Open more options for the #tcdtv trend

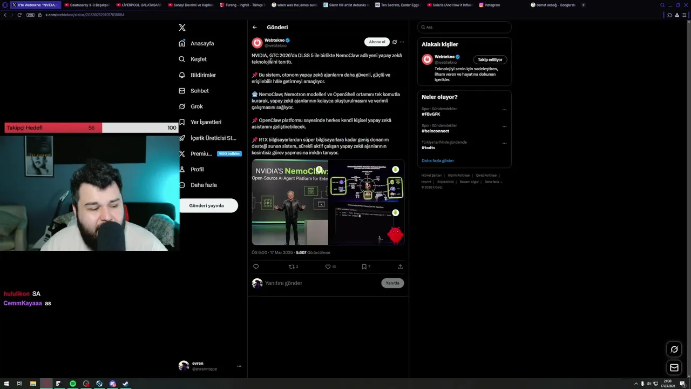(x=504, y=143)
